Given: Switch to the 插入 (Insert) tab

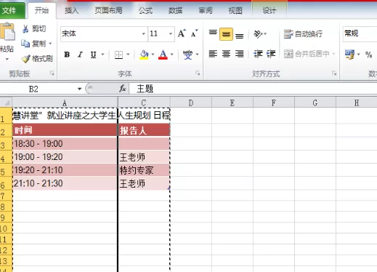Looking at the screenshot, I should click(x=72, y=11).
